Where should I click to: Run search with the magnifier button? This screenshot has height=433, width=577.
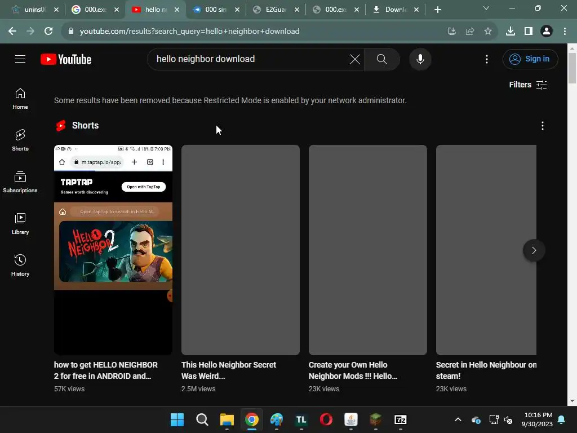[x=381, y=59]
